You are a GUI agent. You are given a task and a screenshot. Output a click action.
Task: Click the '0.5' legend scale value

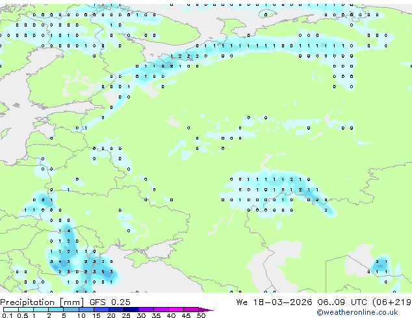23,315
